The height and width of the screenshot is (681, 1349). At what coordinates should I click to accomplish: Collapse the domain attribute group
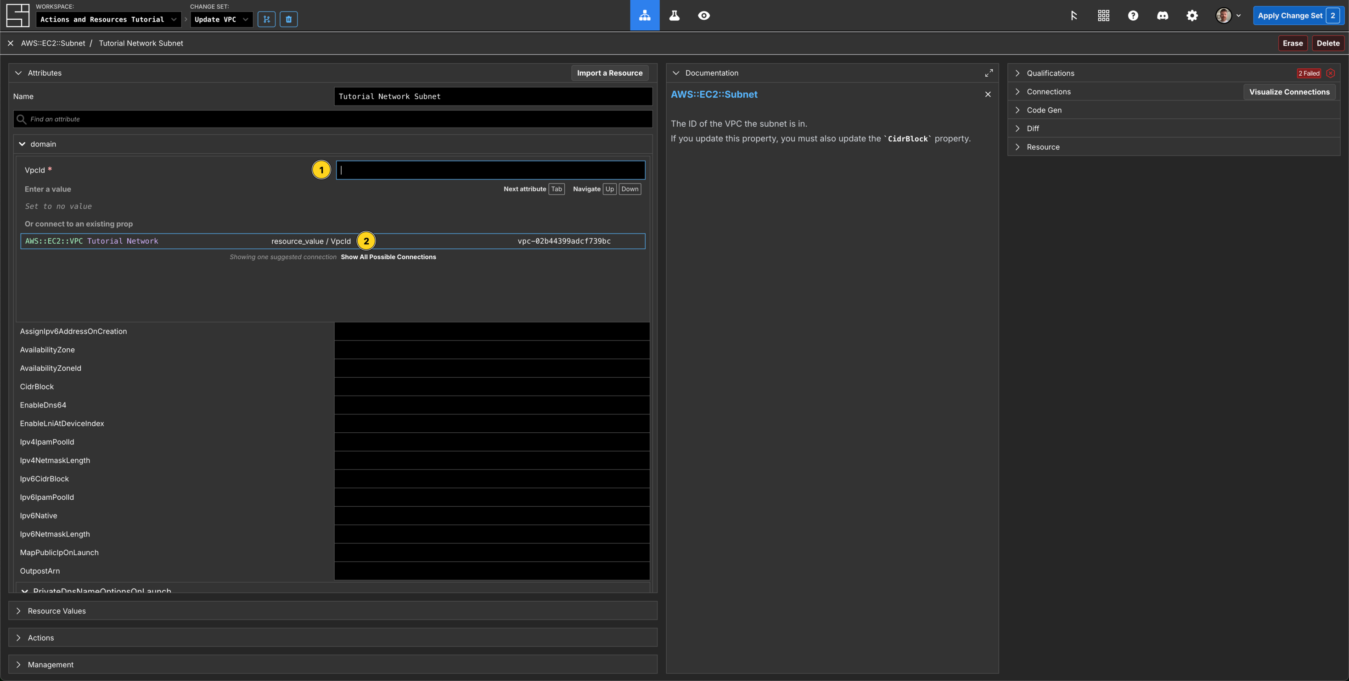click(x=22, y=144)
